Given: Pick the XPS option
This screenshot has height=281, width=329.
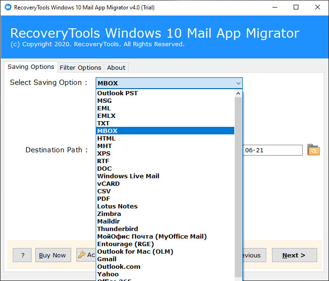Looking at the screenshot, I should (165, 153).
